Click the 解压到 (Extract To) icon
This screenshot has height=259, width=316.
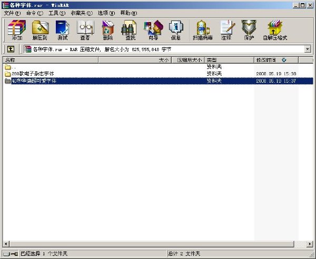[x=40, y=30]
